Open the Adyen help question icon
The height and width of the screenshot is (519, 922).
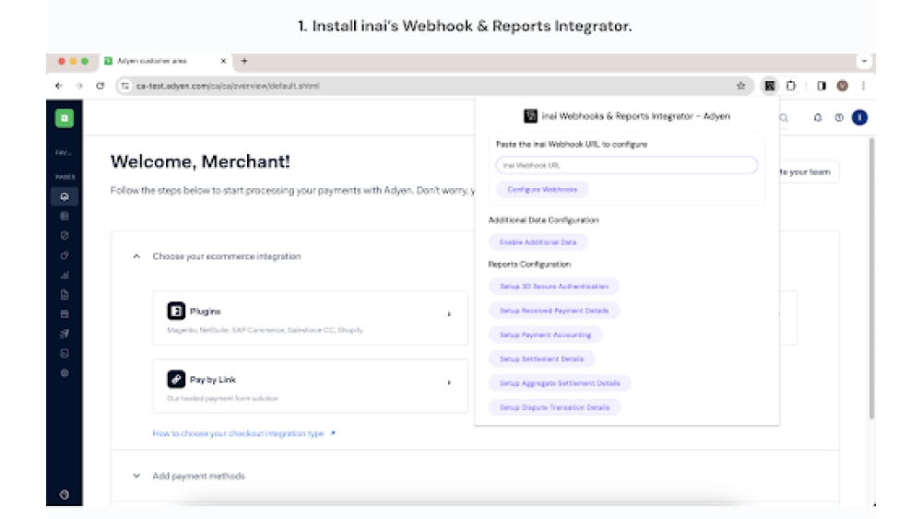(x=839, y=118)
